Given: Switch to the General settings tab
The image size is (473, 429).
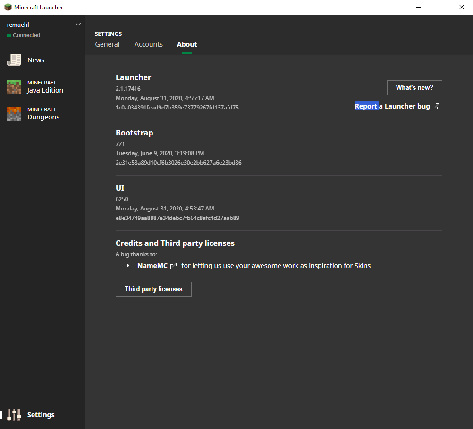Looking at the screenshot, I should coord(107,44).
